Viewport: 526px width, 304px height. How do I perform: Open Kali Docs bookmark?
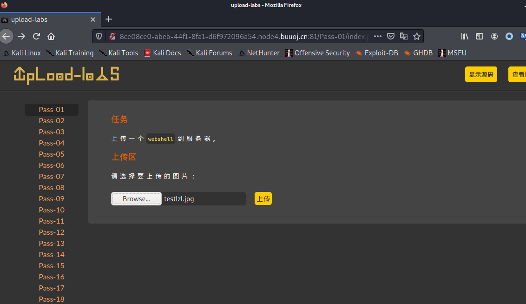(x=163, y=53)
